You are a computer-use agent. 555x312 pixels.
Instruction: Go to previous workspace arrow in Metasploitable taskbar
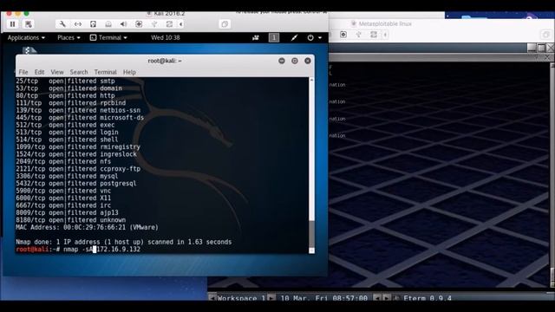click(212, 298)
